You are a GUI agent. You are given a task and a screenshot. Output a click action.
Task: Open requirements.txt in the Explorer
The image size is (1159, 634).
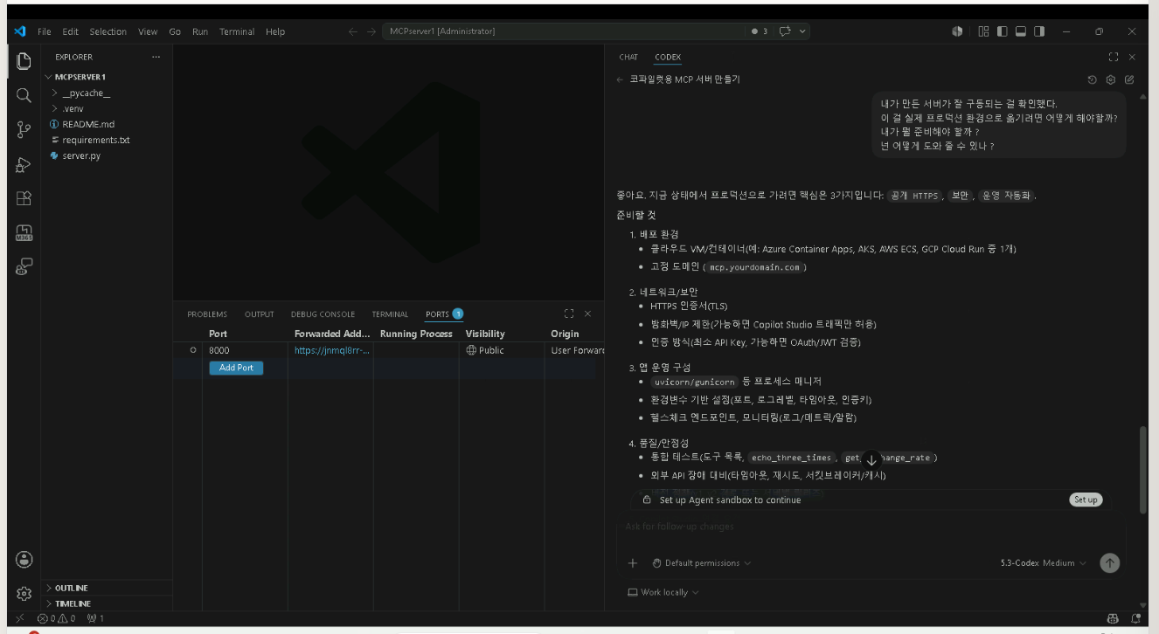pyautogui.click(x=108, y=140)
